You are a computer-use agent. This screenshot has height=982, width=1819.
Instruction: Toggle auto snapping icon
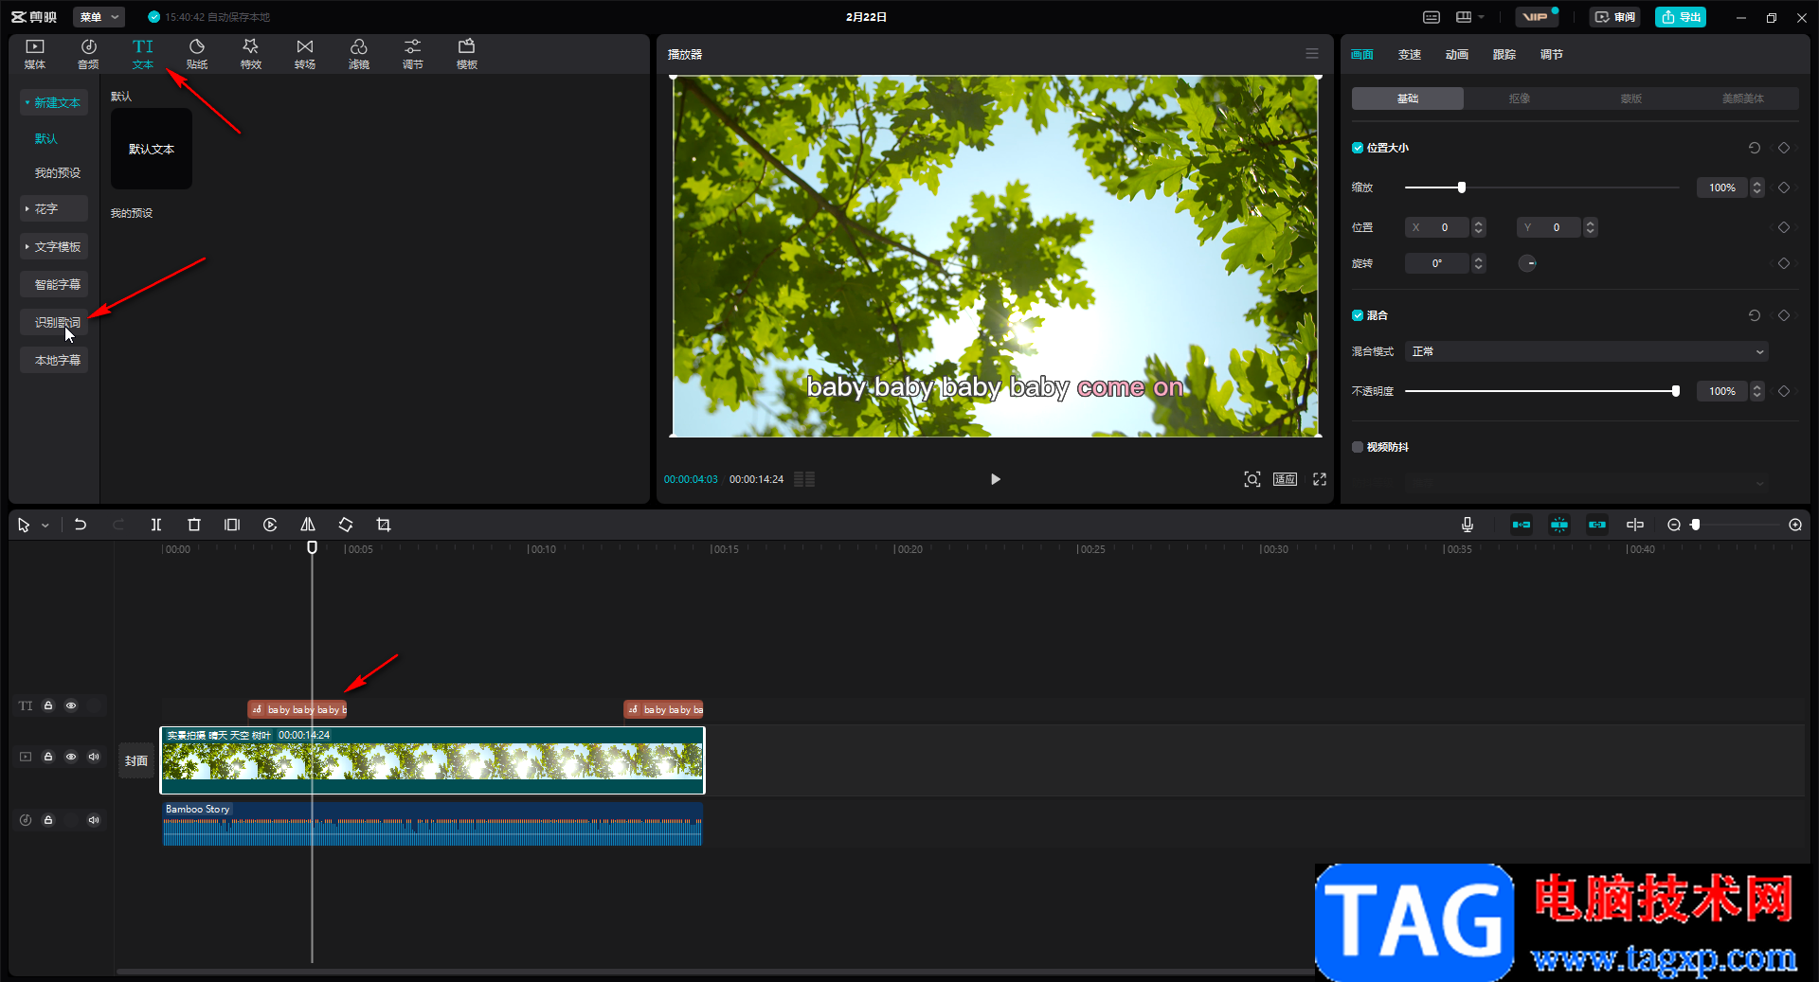1559,525
